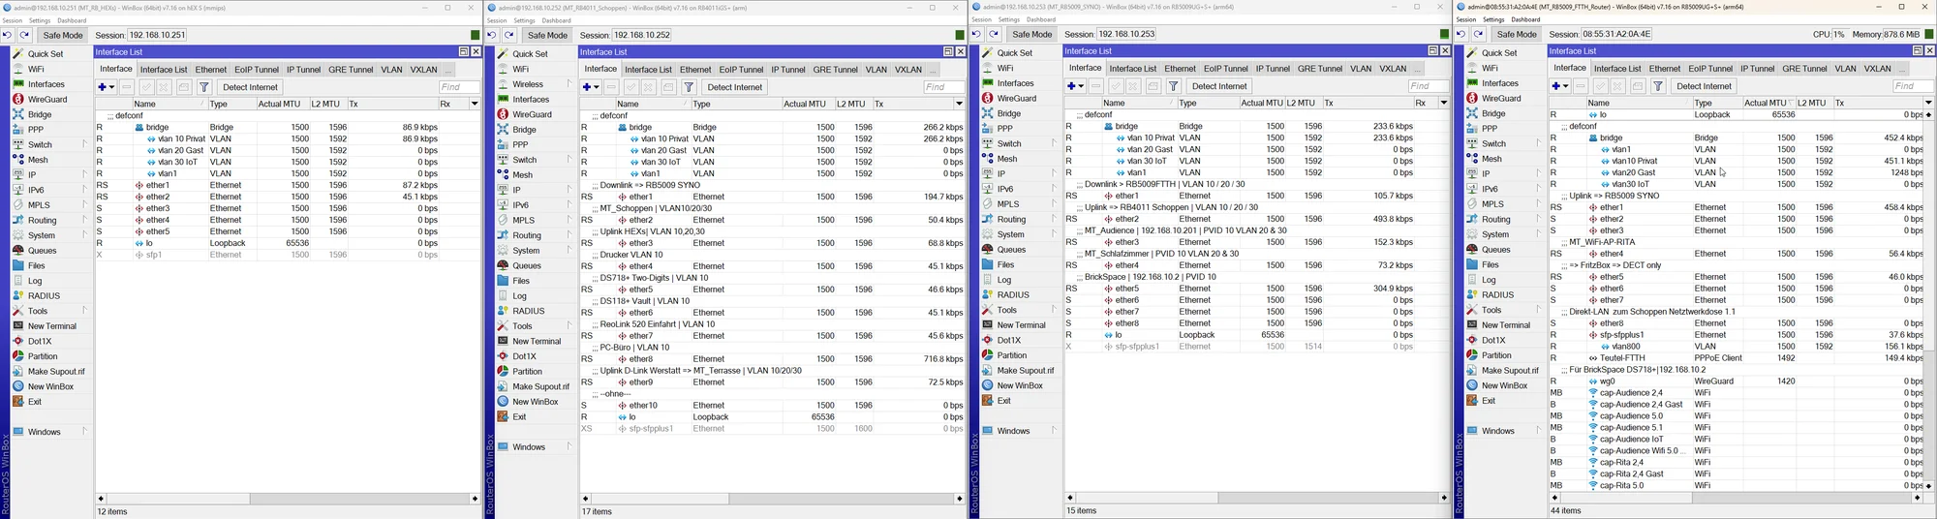Click filter funnel icon in HEXs 10.251 window
1937x519 pixels.
[x=204, y=87]
